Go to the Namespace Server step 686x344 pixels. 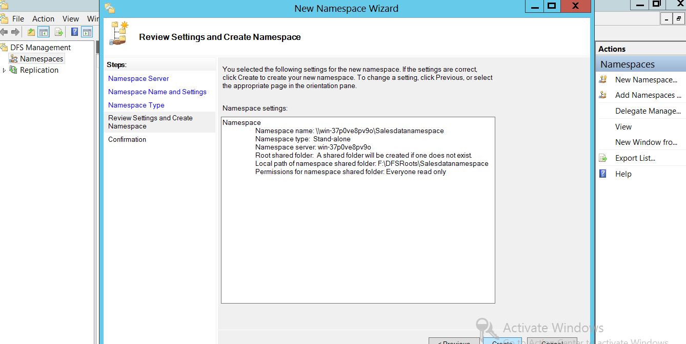coord(138,78)
